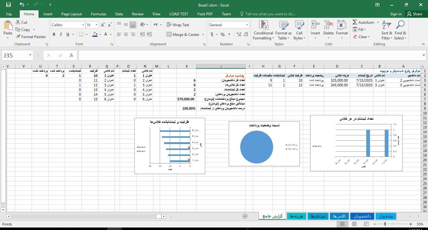The height and width of the screenshot is (230, 428).
Task: Toggle Center horizontal alignment
Action: point(126,34)
